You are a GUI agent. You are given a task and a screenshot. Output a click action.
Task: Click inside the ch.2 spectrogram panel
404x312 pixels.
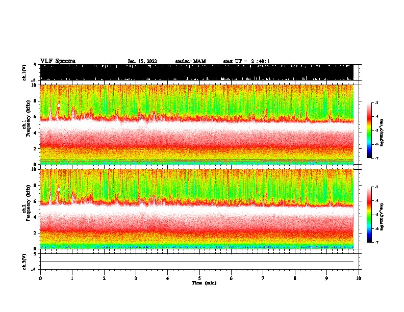coord(197,209)
